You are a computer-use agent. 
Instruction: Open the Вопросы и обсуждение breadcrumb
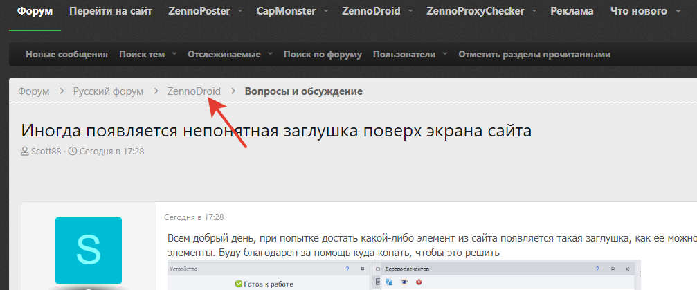point(304,91)
